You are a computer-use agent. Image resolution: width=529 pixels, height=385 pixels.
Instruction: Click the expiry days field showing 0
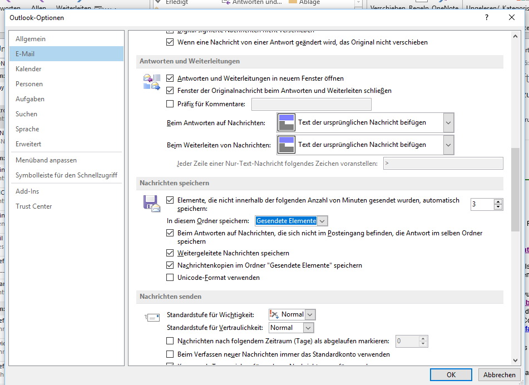(x=407, y=341)
